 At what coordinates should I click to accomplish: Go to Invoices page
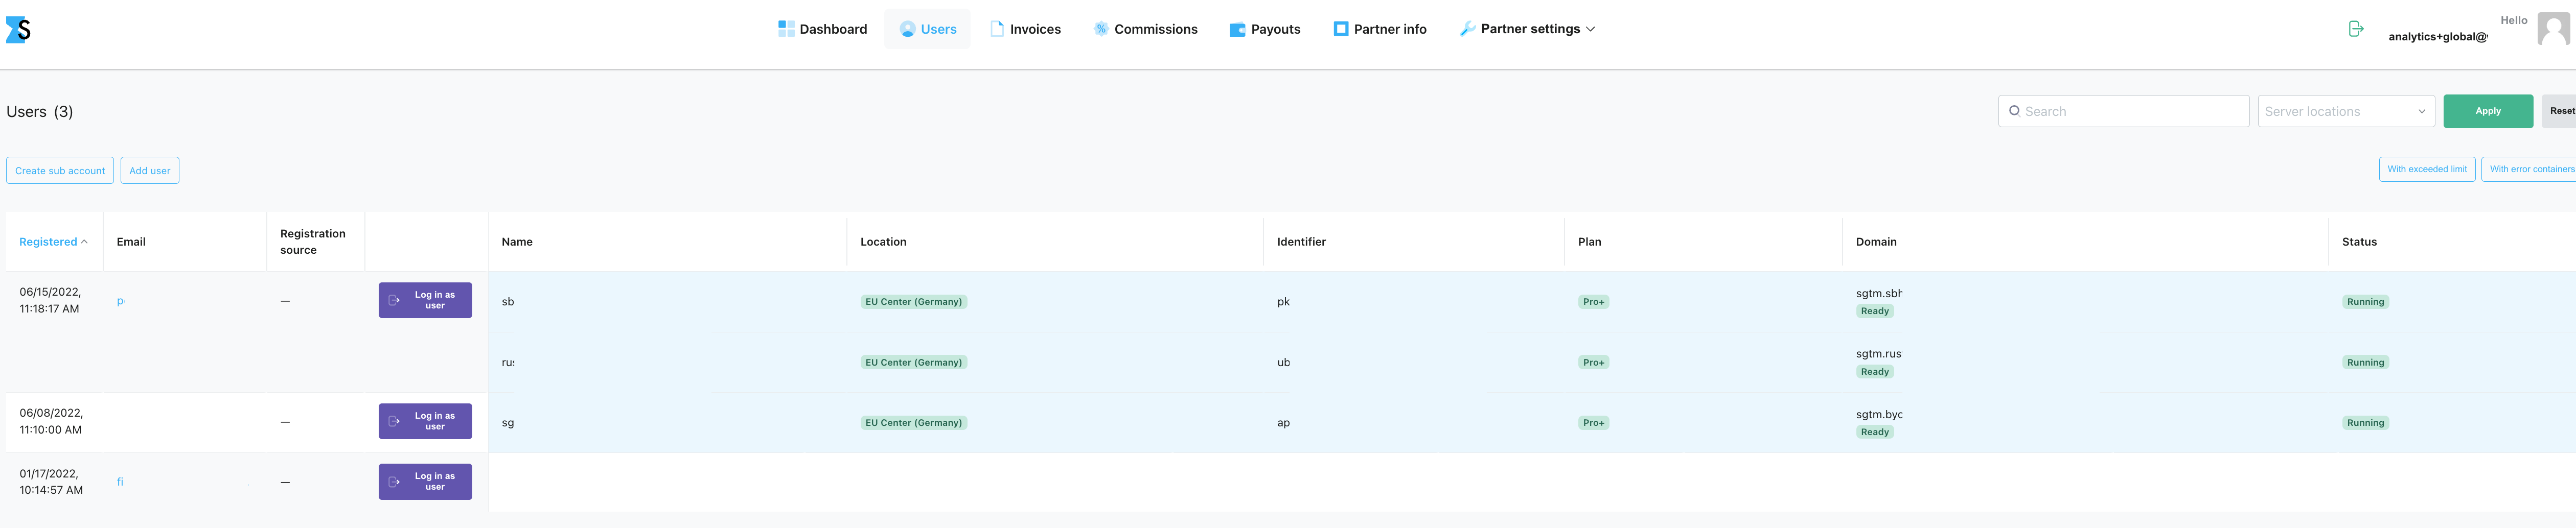(1025, 29)
